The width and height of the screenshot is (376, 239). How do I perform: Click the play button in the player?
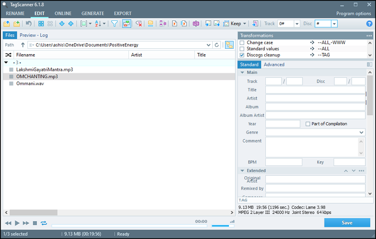pos(17,223)
